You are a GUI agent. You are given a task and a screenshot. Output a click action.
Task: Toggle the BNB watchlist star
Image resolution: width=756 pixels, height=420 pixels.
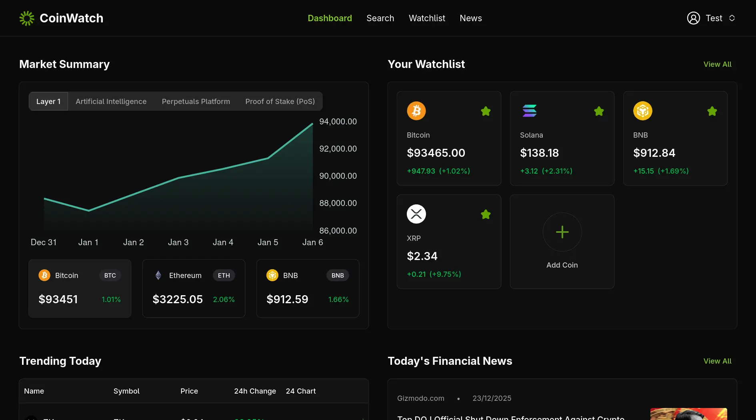[x=712, y=111]
